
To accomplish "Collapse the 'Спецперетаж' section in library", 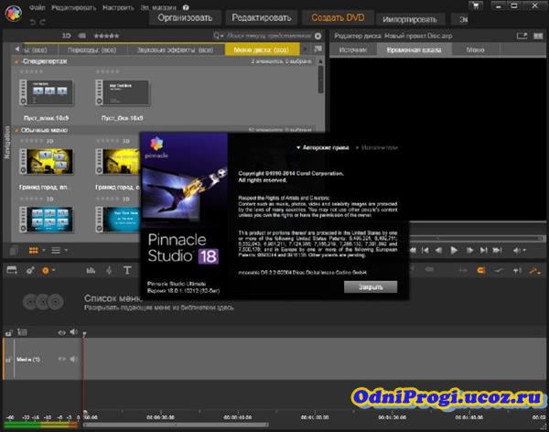I will click(17, 60).
